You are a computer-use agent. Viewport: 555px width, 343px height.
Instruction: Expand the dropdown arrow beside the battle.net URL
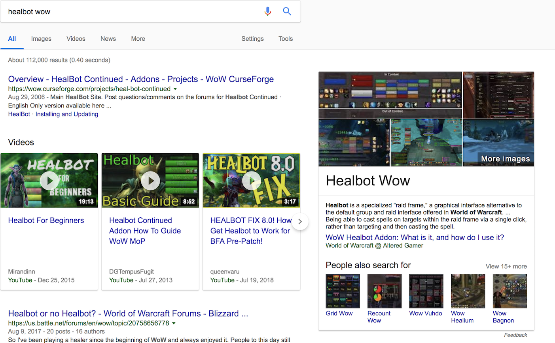click(174, 323)
